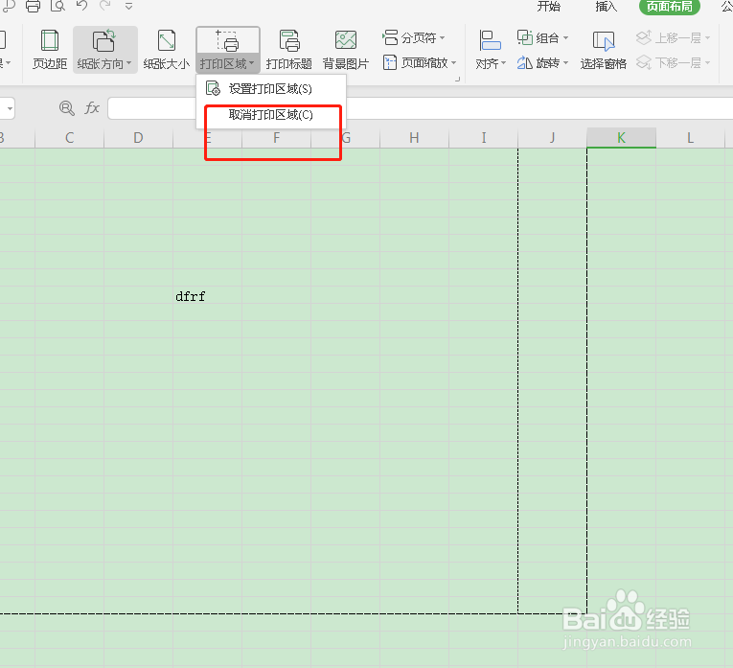Click the 背景图片 background picture icon
Viewport: 733px width, 668px height.
point(346,40)
